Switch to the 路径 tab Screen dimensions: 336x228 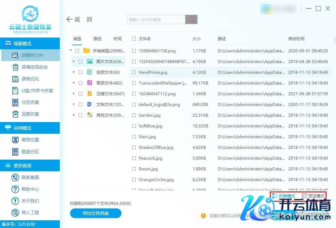[x=97, y=39]
